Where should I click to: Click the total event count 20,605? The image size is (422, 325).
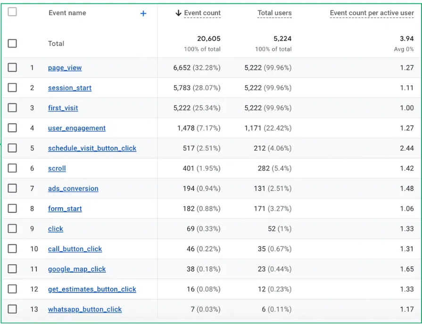click(208, 39)
